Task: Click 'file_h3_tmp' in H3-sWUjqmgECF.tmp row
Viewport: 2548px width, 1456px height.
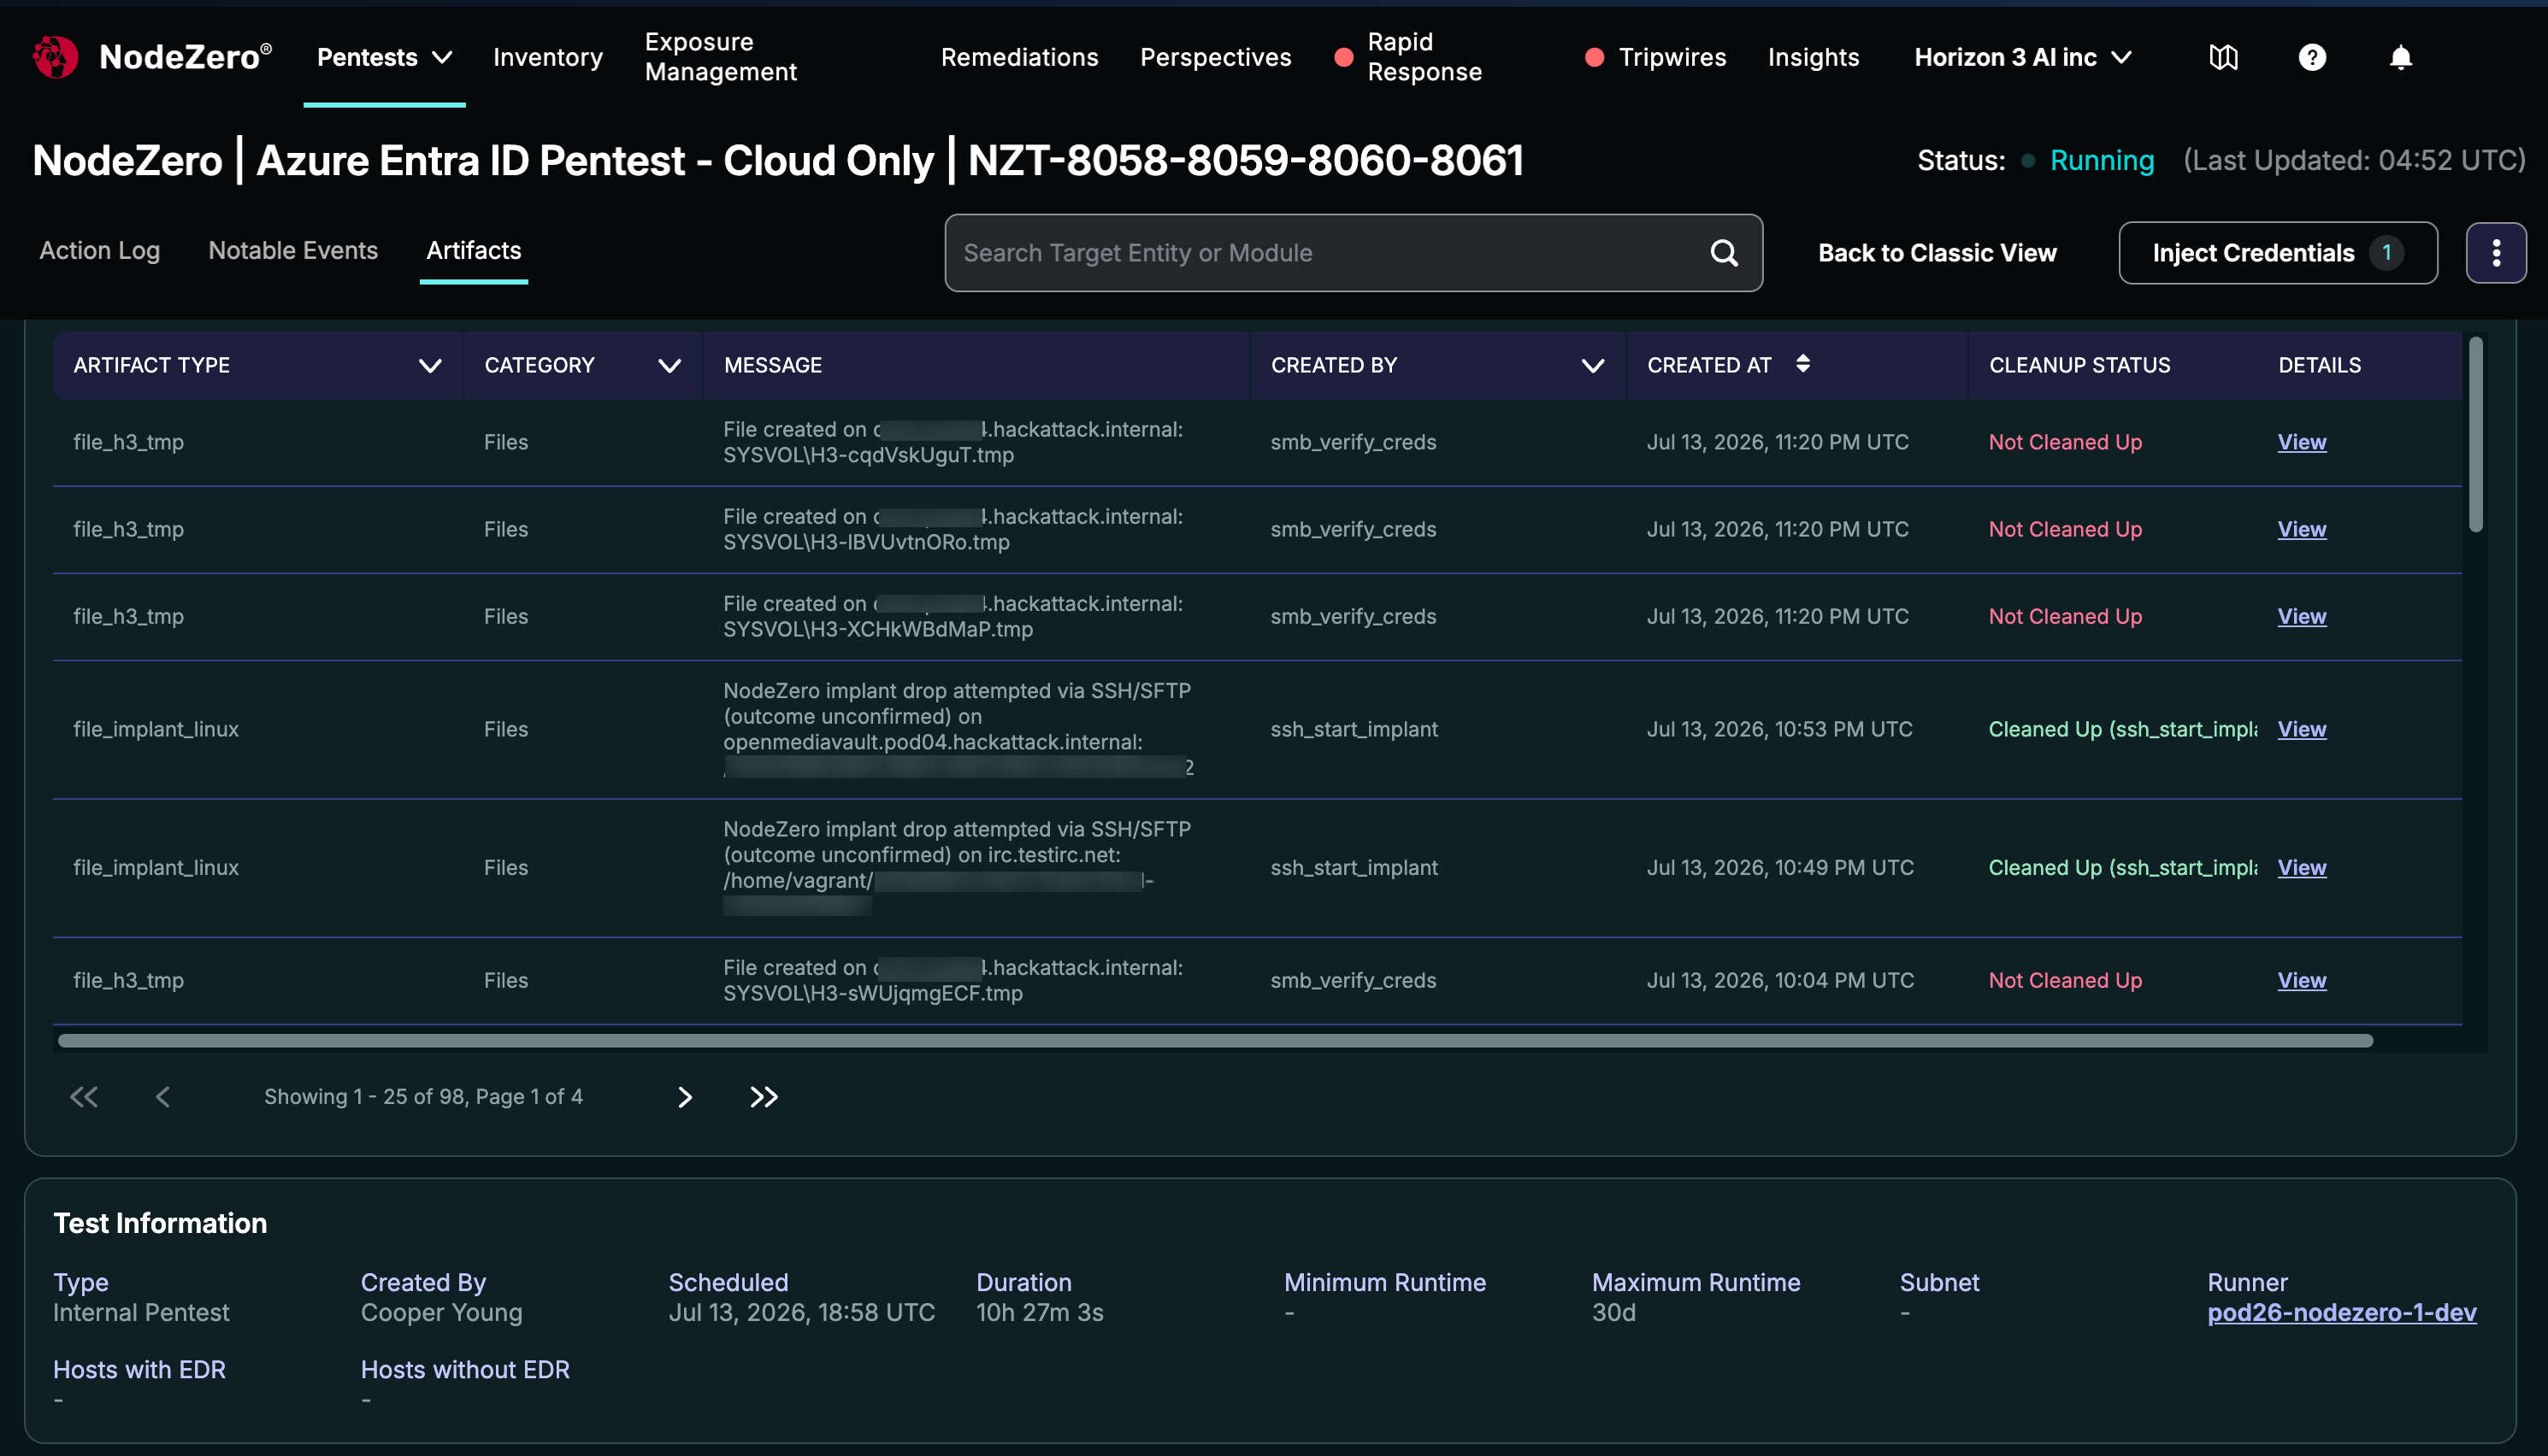Action: [128, 980]
